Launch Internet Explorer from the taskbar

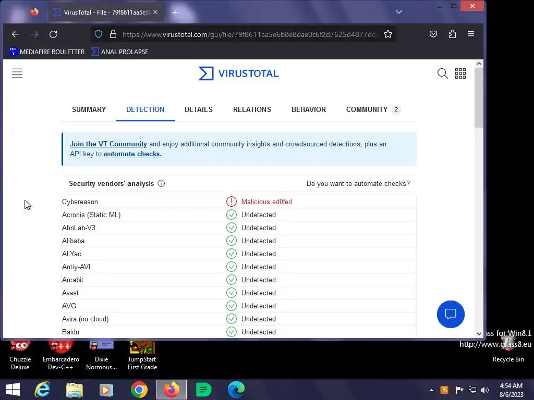42,390
